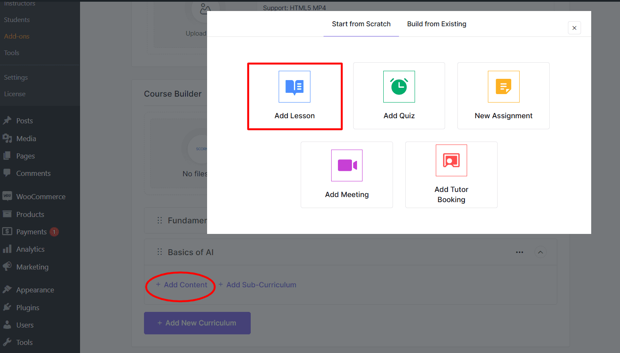Select the green clock Add Quiz icon
The image size is (620, 353).
pos(399,87)
